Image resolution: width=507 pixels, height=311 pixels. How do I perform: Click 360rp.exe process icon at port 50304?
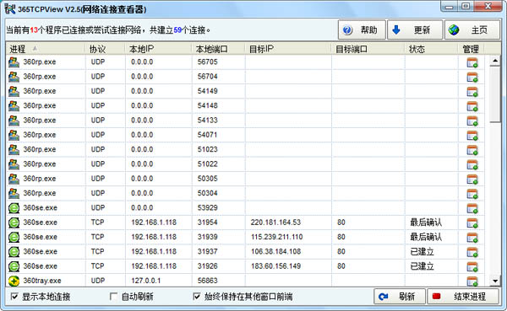(14, 193)
